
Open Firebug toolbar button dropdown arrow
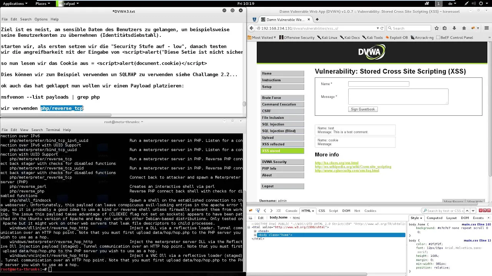pos(478,28)
